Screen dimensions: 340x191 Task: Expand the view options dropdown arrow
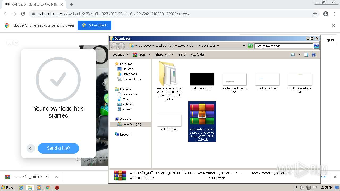[299, 55]
